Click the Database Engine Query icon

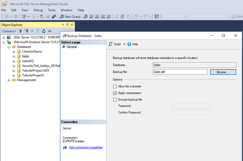pos(85,16)
